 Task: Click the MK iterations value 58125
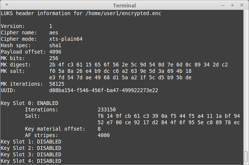(x=56, y=84)
